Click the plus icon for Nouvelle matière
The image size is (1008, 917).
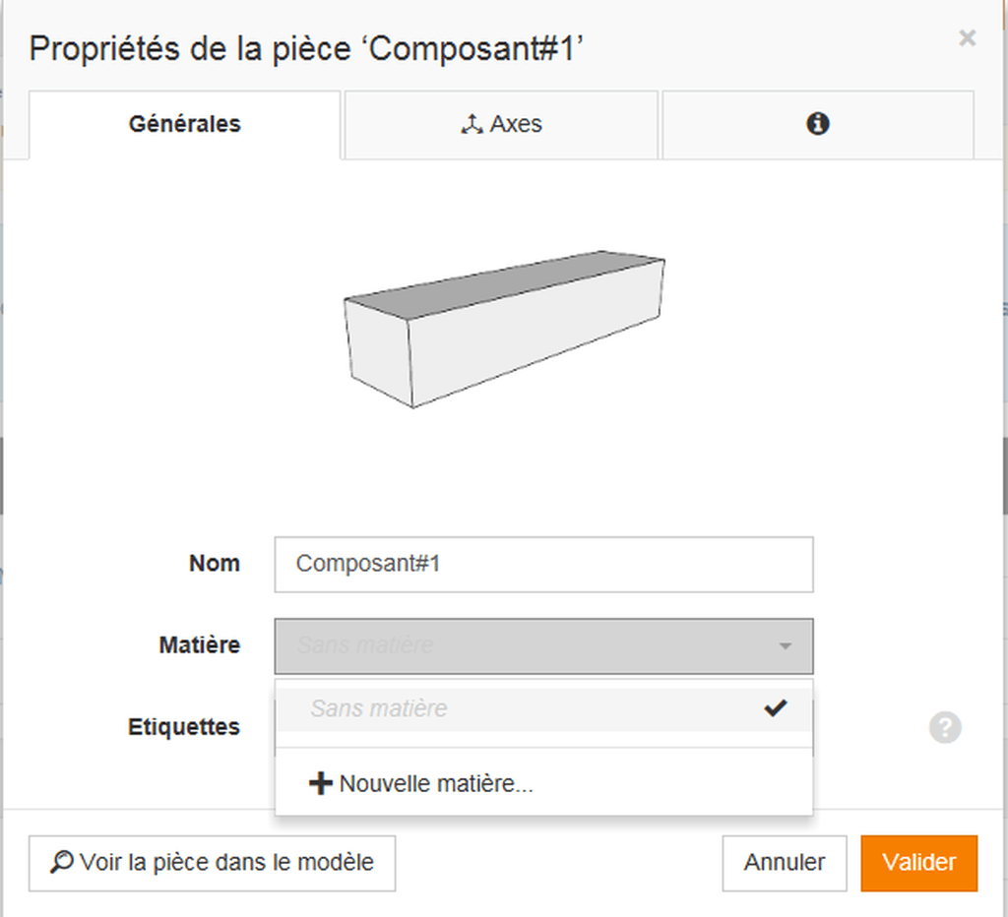(x=320, y=783)
